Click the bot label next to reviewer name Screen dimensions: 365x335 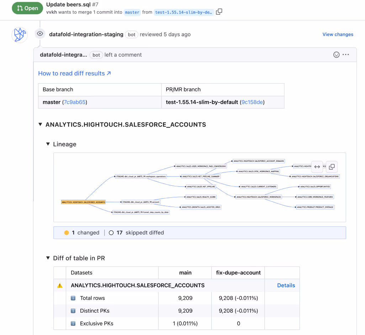pos(132,34)
